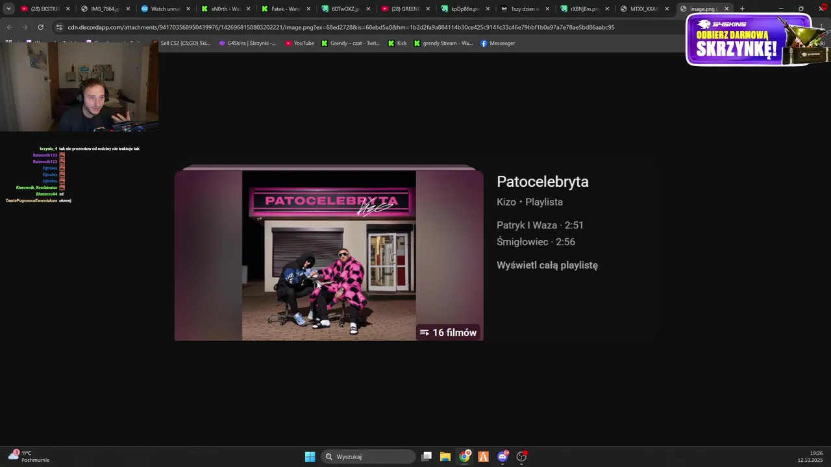Switch to the 1szy dzien tab
This screenshot has width=831, height=467.
(x=525, y=9)
